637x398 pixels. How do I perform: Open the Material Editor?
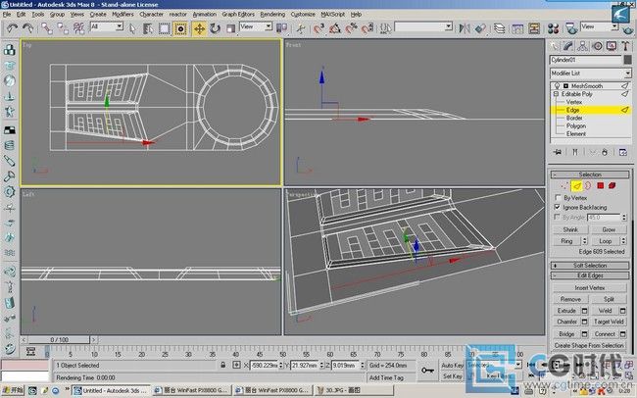553,28
